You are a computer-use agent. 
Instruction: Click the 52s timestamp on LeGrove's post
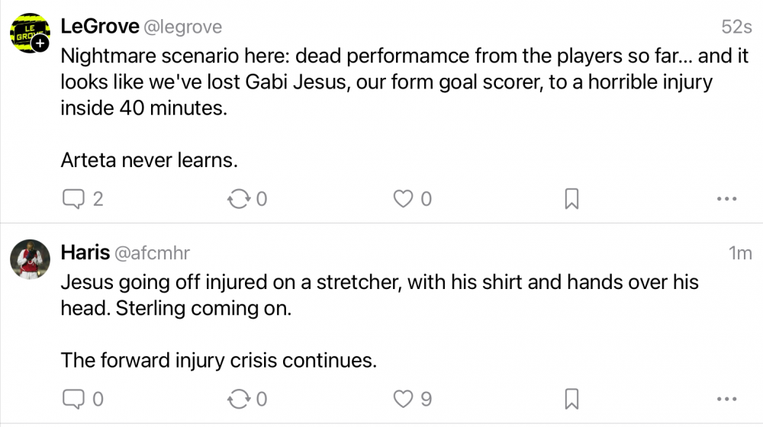pyautogui.click(x=736, y=27)
